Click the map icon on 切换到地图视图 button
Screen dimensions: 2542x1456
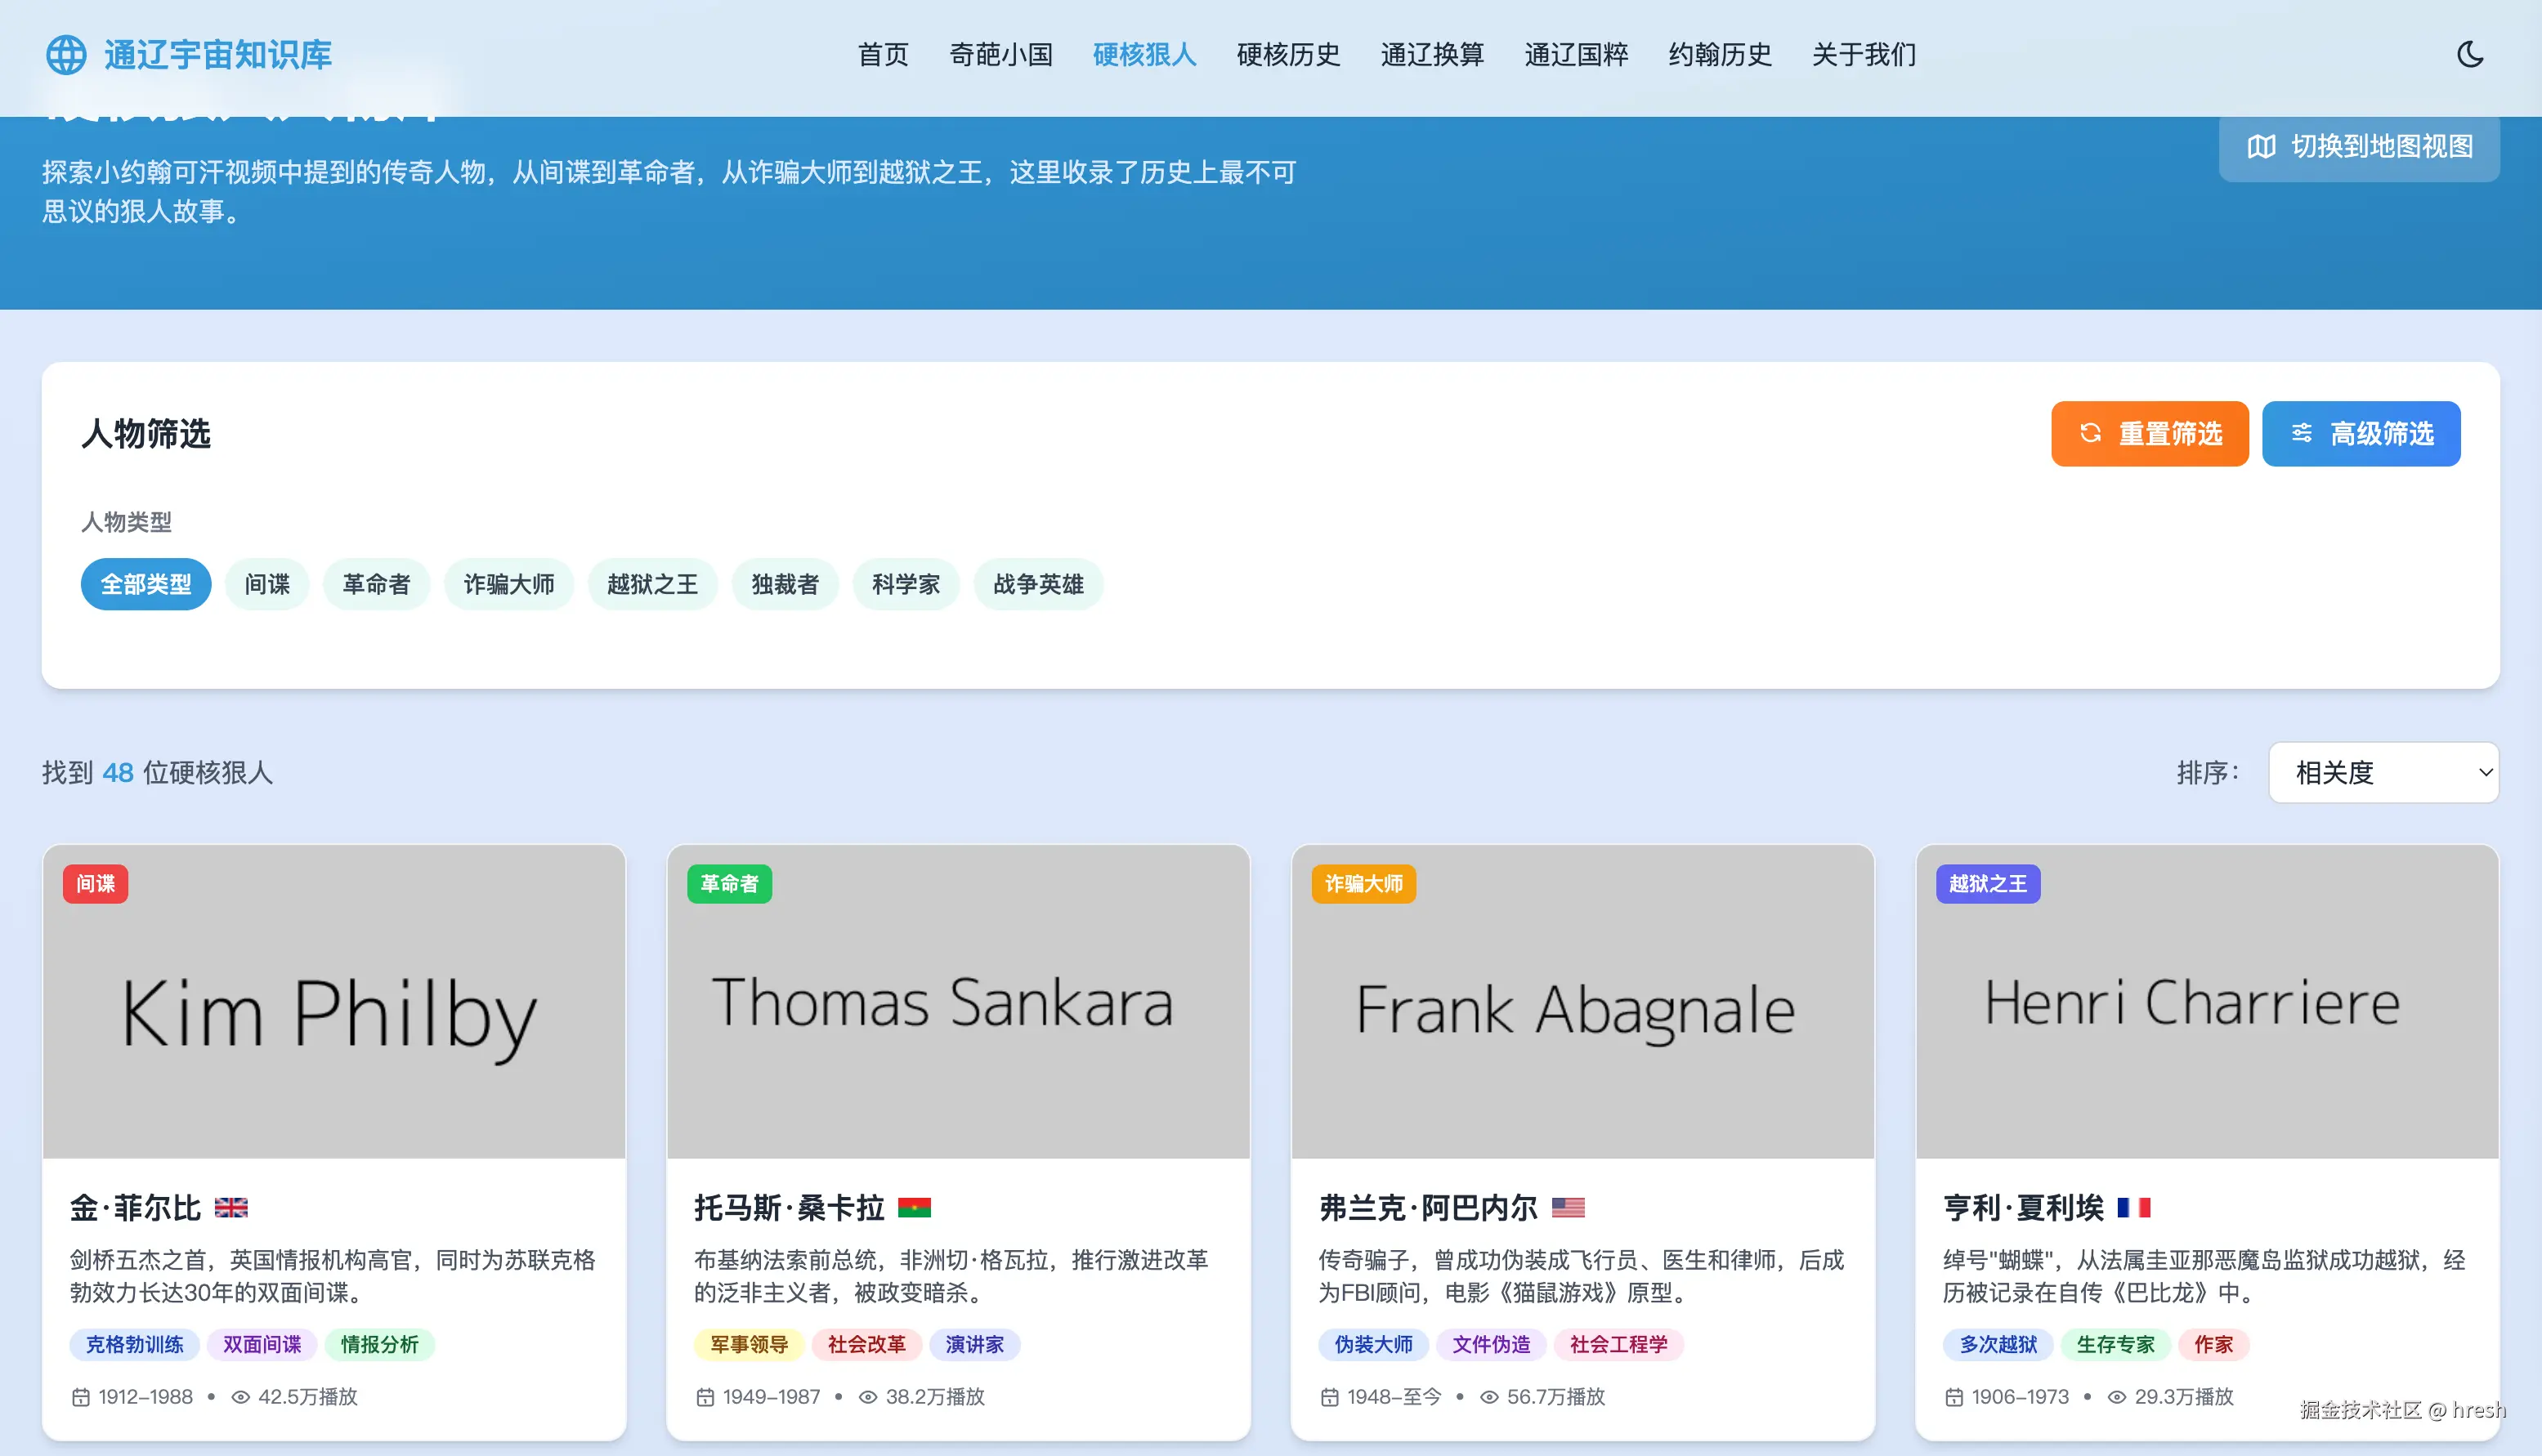tap(2262, 148)
